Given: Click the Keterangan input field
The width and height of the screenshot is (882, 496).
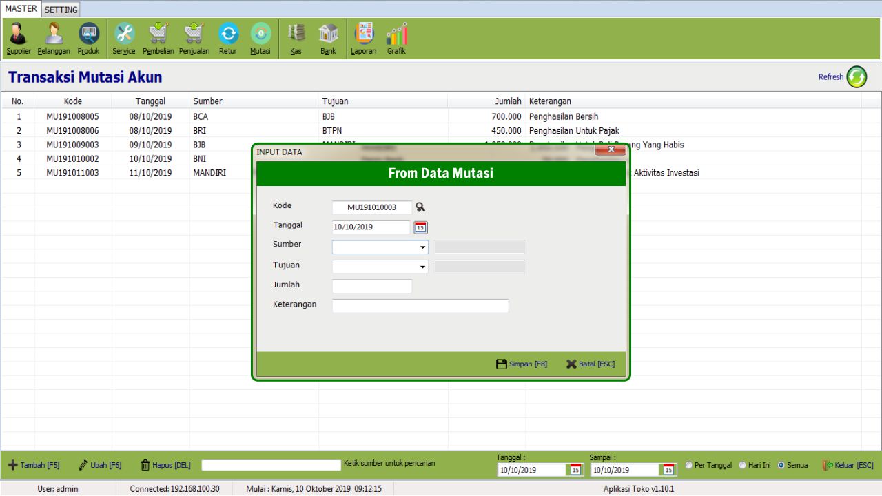Looking at the screenshot, I should tap(420, 306).
